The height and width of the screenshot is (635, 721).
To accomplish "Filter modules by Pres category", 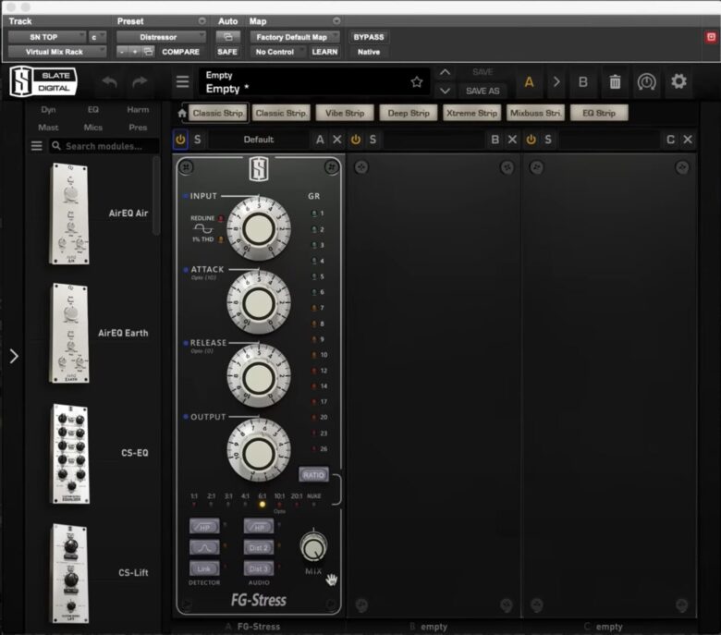I will [x=138, y=128].
